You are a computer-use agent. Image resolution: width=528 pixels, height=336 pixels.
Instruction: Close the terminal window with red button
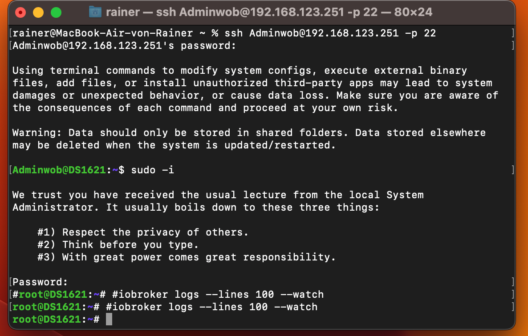pos(20,13)
